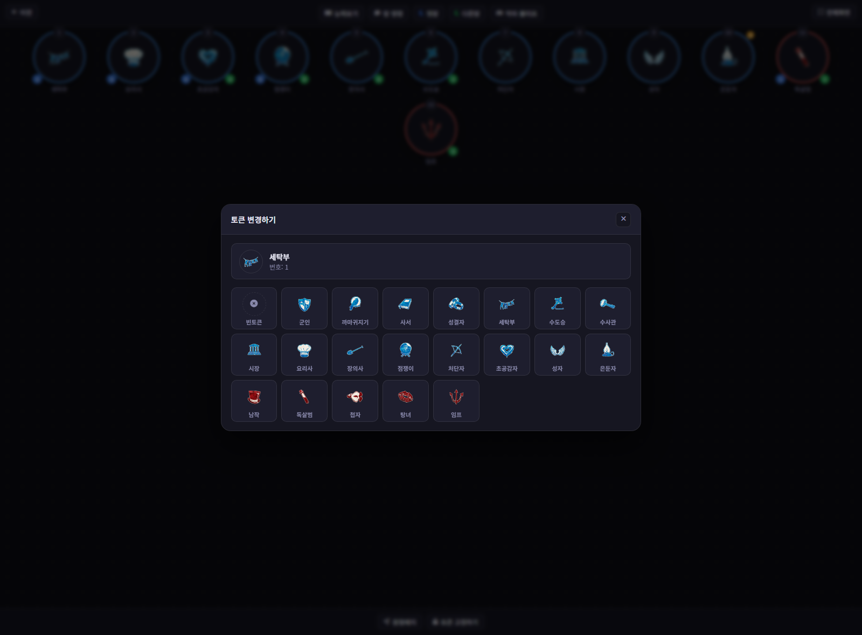Select the 사서 book token
The height and width of the screenshot is (635, 862).
[x=406, y=308]
